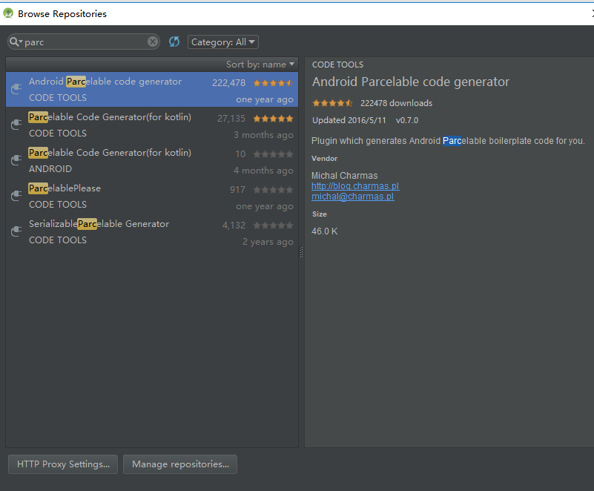This screenshot has width=594, height=491.
Task: Click '4 months ago' update time
Action: (x=264, y=171)
